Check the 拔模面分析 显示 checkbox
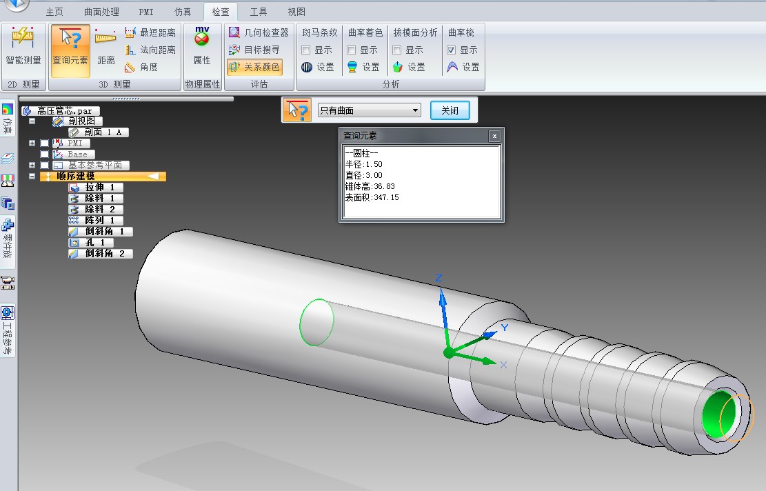This screenshot has height=491, width=766. click(396, 50)
